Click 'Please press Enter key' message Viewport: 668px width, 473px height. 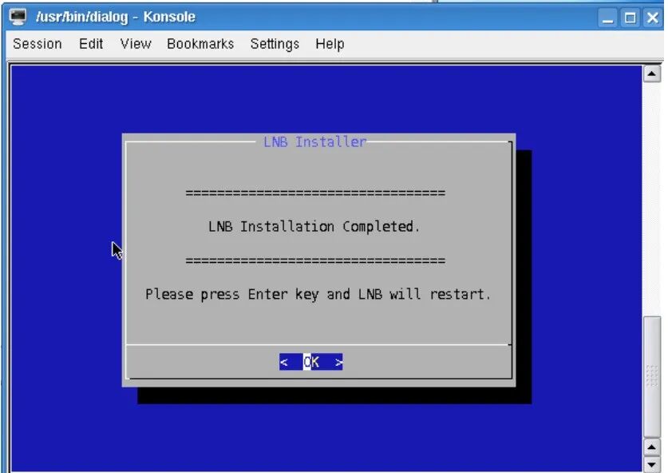(318, 294)
